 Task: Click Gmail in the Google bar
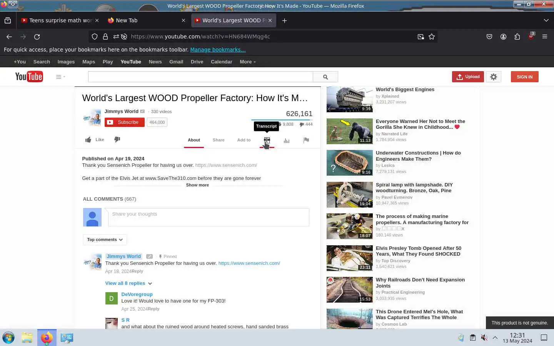[x=176, y=62]
